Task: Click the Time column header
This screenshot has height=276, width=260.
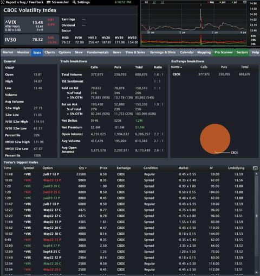Action: (8, 168)
